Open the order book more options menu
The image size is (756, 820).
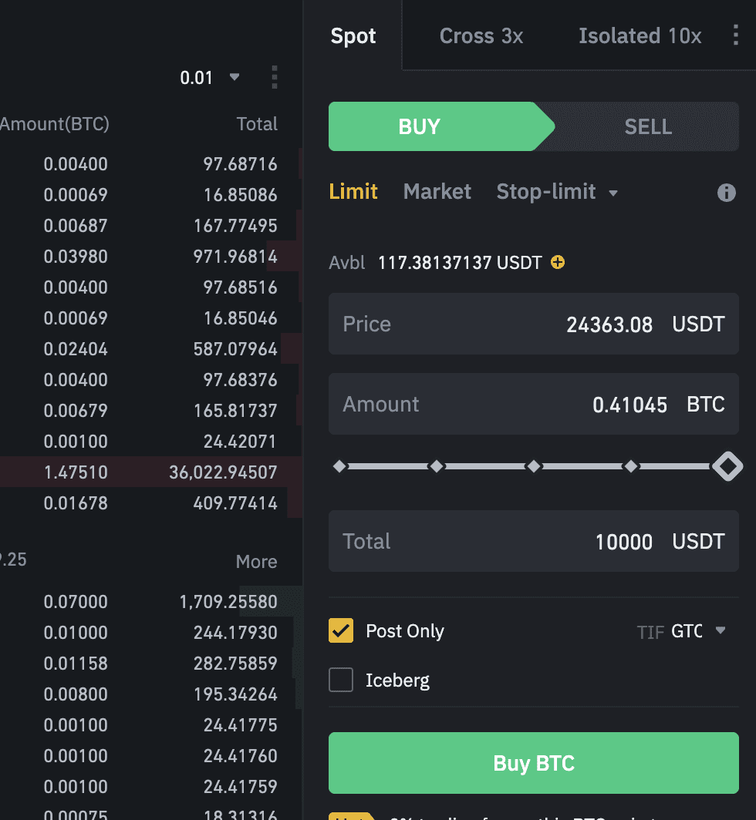tap(274, 77)
